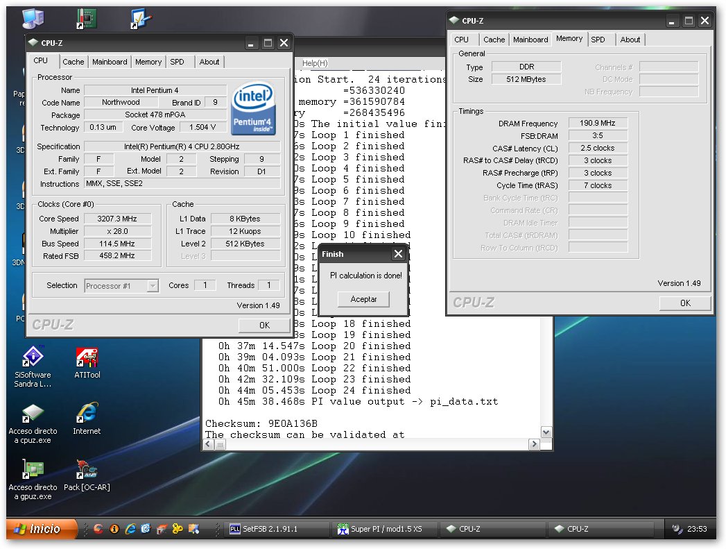Viewport: 726px width, 549px height.
Task: Click Memory Size value 512 MBytes
Action: (526, 79)
